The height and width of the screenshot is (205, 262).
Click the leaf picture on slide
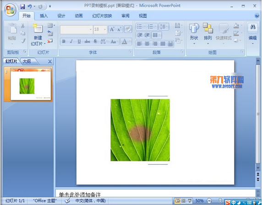140,130
